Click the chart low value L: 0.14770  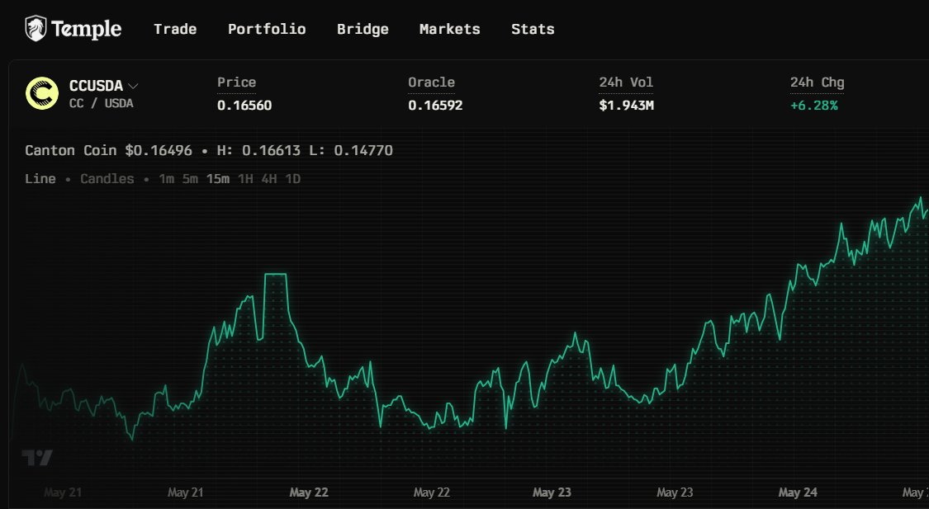[351, 150]
